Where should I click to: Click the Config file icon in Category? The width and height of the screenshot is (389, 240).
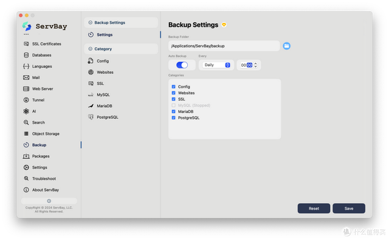[91, 61]
